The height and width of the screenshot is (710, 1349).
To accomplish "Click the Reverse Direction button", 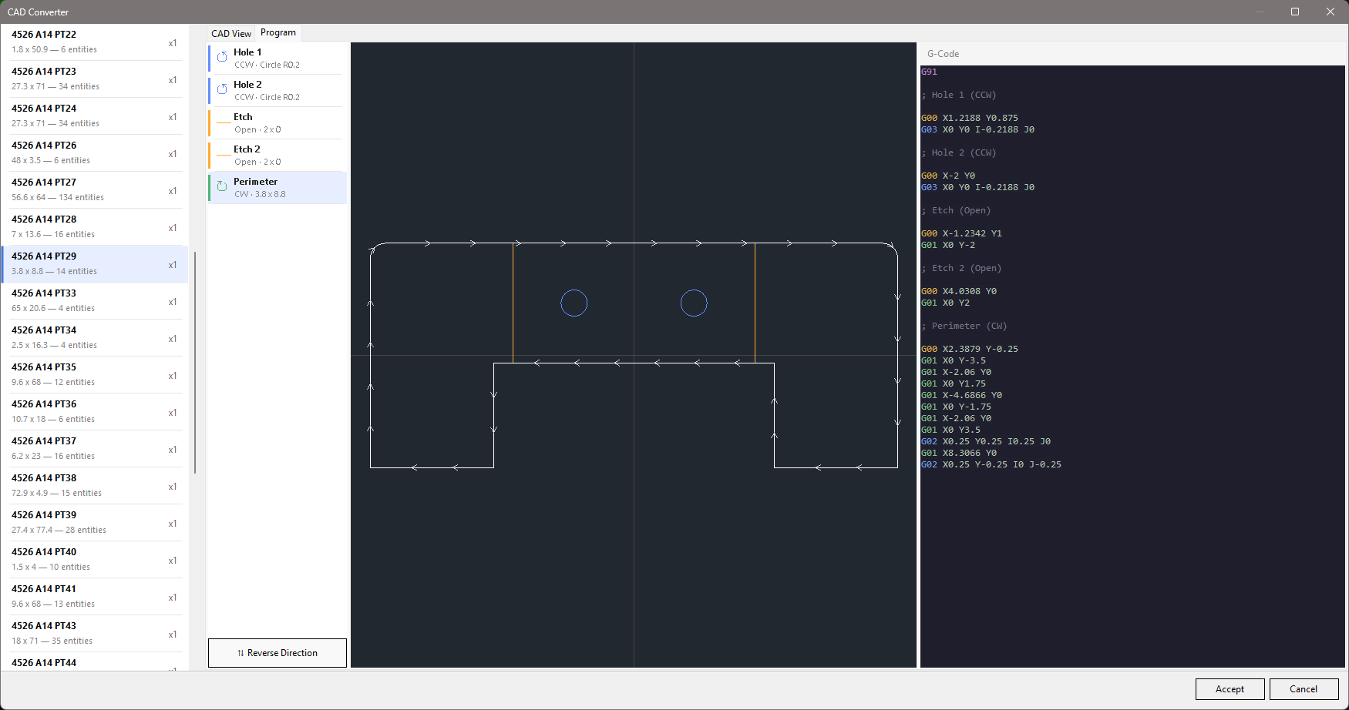I will [277, 652].
